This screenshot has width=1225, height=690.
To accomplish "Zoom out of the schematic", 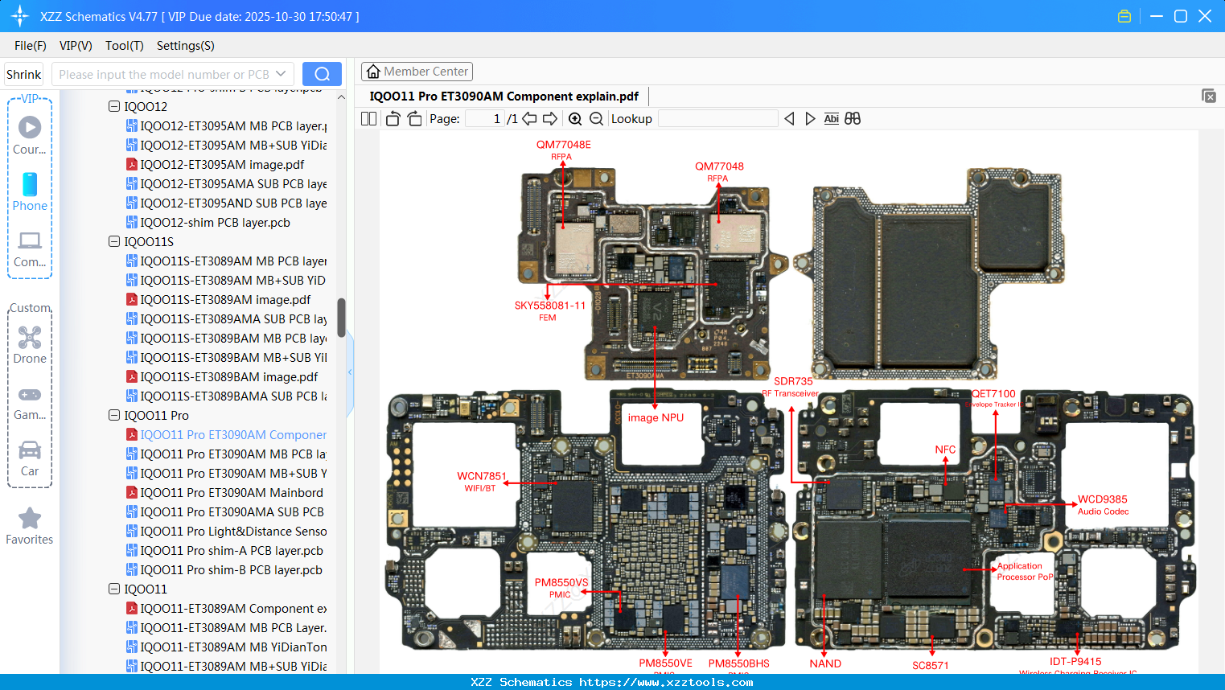I will [596, 118].
